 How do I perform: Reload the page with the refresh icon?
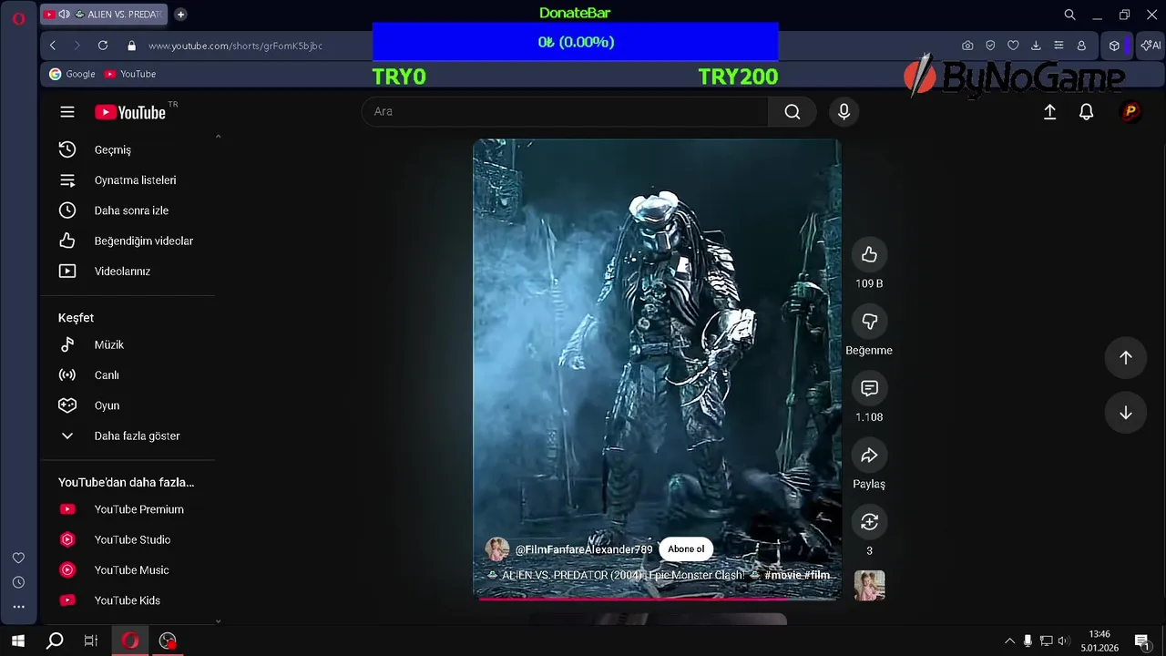[x=103, y=46]
